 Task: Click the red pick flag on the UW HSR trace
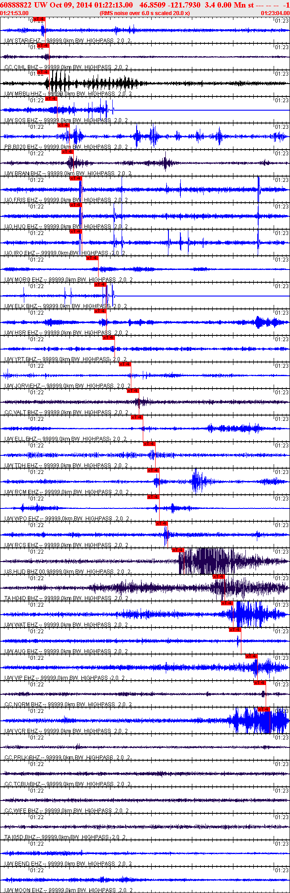click(101, 311)
